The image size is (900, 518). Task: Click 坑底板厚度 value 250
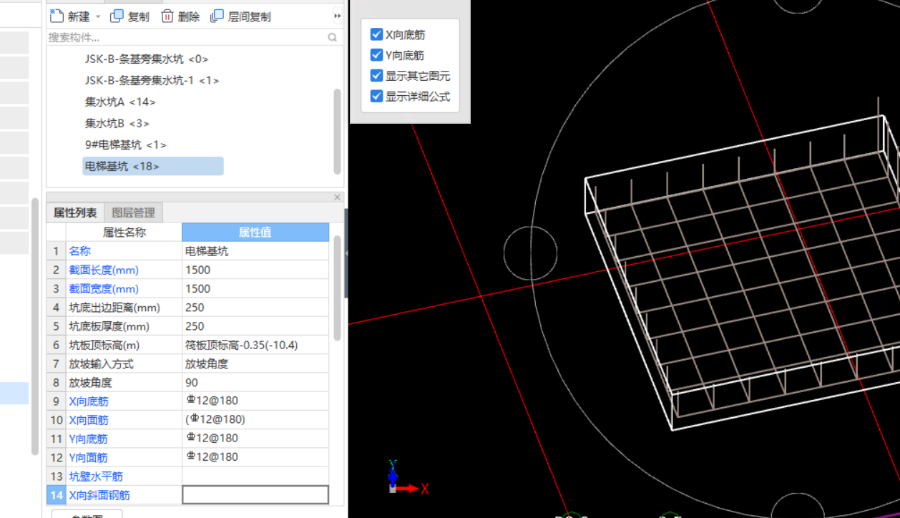coord(255,326)
